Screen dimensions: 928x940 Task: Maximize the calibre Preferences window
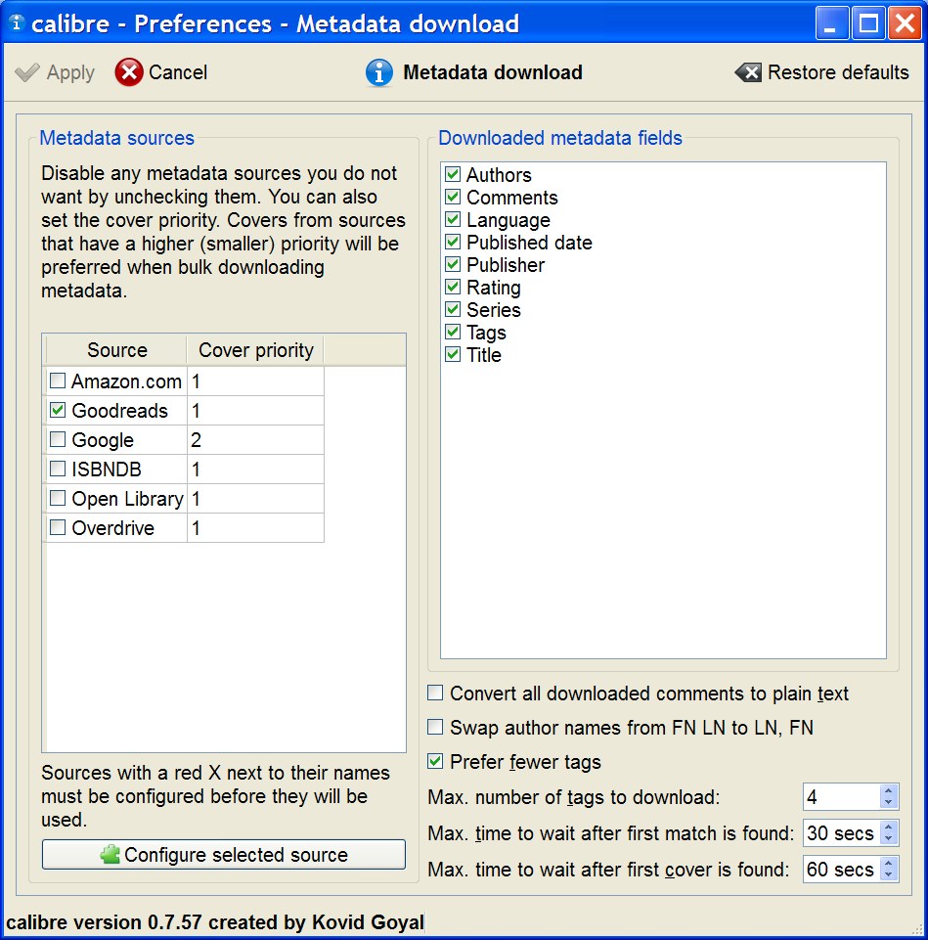pyautogui.click(x=868, y=23)
